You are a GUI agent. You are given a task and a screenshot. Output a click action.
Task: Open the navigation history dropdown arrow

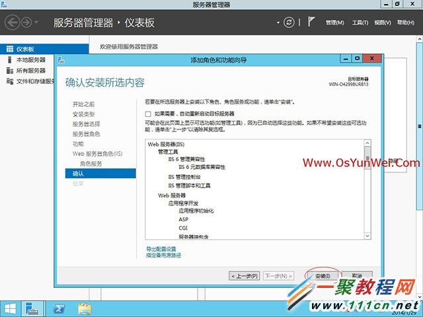click(x=36, y=22)
